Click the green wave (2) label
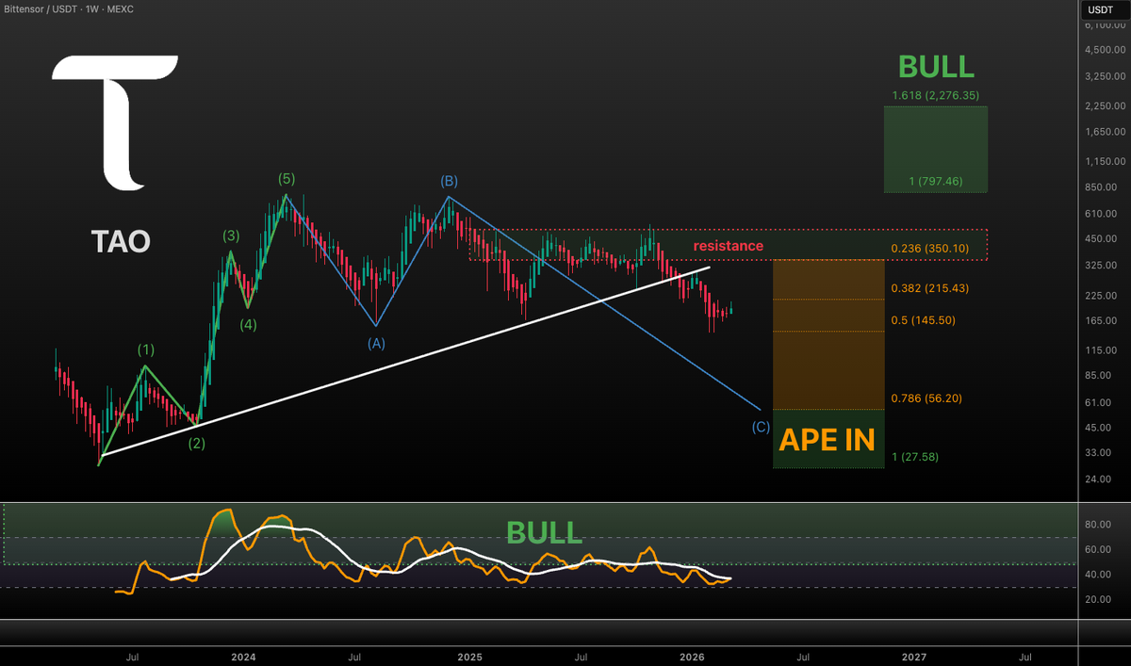 tap(197, 443)
